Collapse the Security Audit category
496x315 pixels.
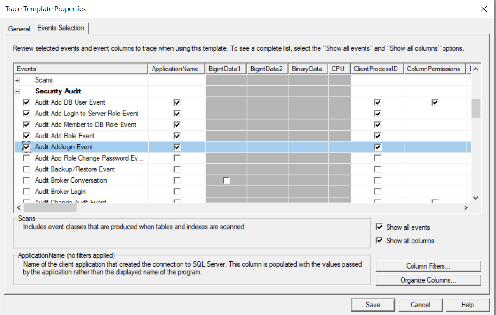(17, 91)
